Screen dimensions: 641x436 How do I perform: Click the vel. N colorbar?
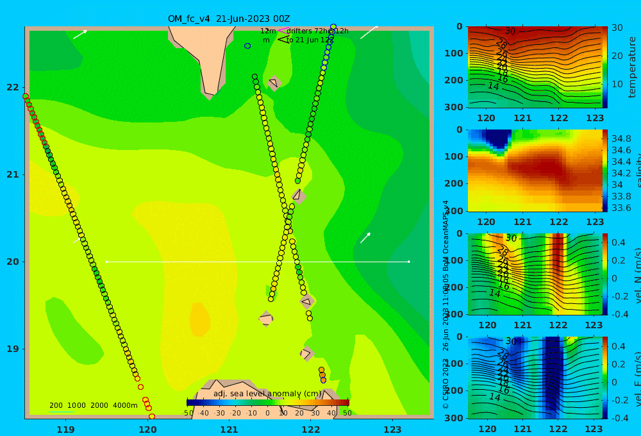click(x=605, y=274)
